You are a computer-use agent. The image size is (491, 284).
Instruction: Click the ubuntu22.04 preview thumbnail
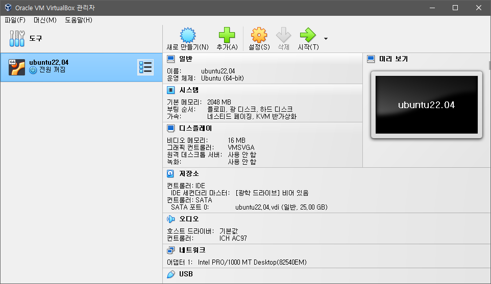427,105
